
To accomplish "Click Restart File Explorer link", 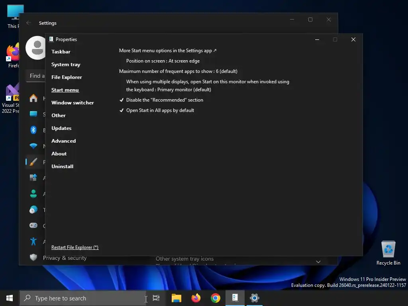I will 75,247.
